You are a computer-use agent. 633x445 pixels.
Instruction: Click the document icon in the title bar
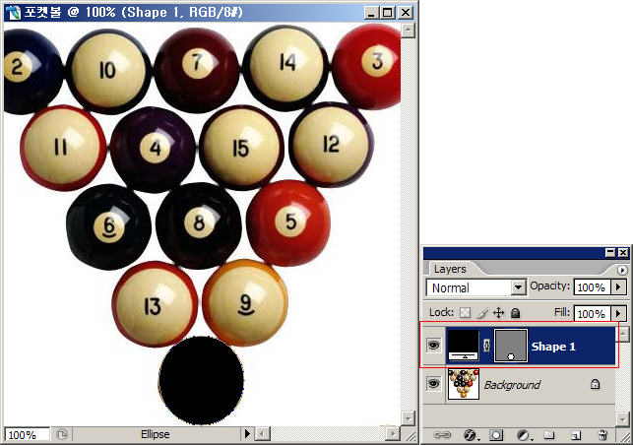[14, 12]
